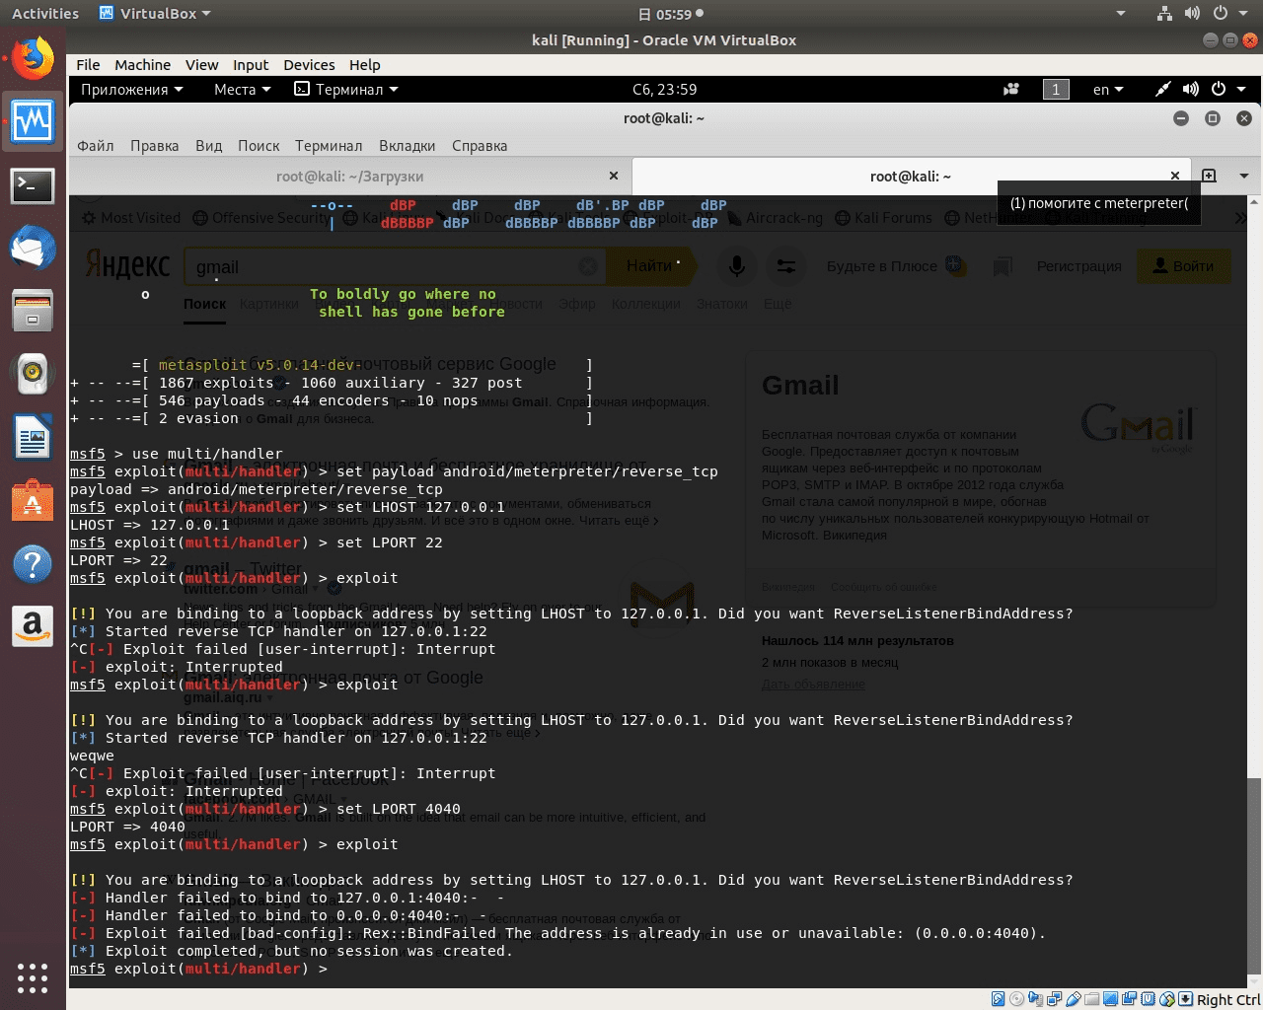Click the VirtualBox USB devices status icon
The height and width of the screenshot is (1010, 1263).
[1073, 999]
